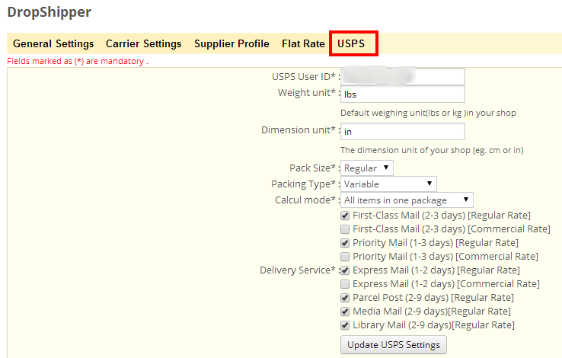Select the USPS tab
The image size is (562, 358).
point(351,43)
